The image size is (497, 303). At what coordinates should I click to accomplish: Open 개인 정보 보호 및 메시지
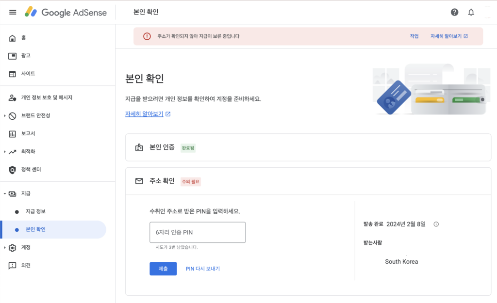tap(47, 97)
